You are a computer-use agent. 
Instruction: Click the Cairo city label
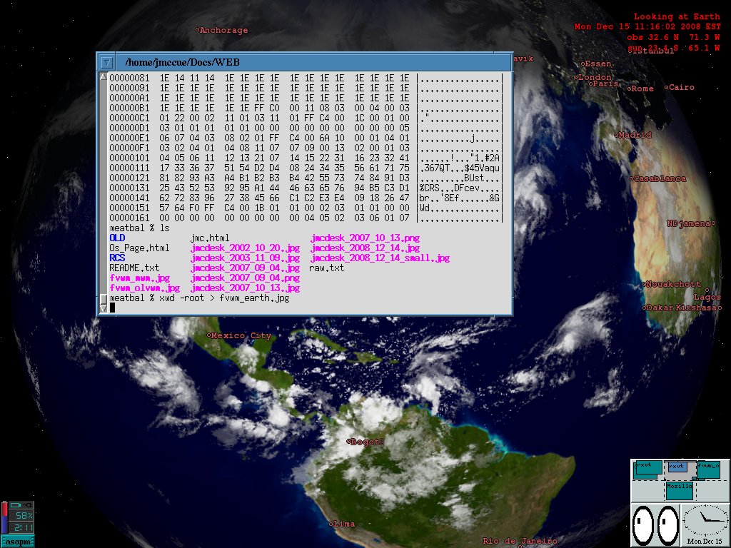point(680,87)
